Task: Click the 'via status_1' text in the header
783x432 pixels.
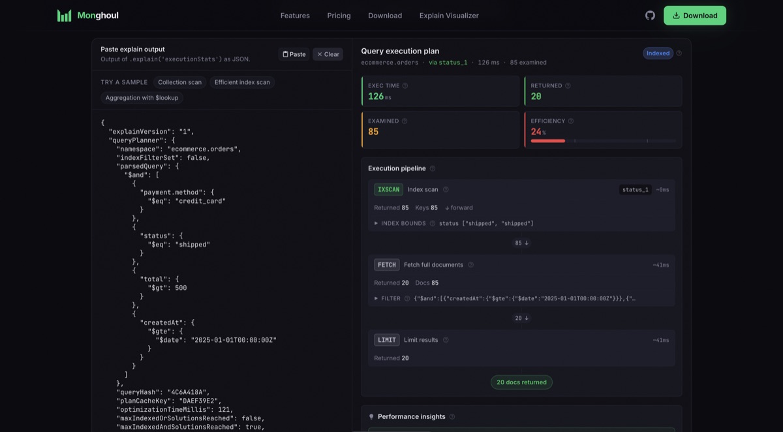Action: point(448,63)
